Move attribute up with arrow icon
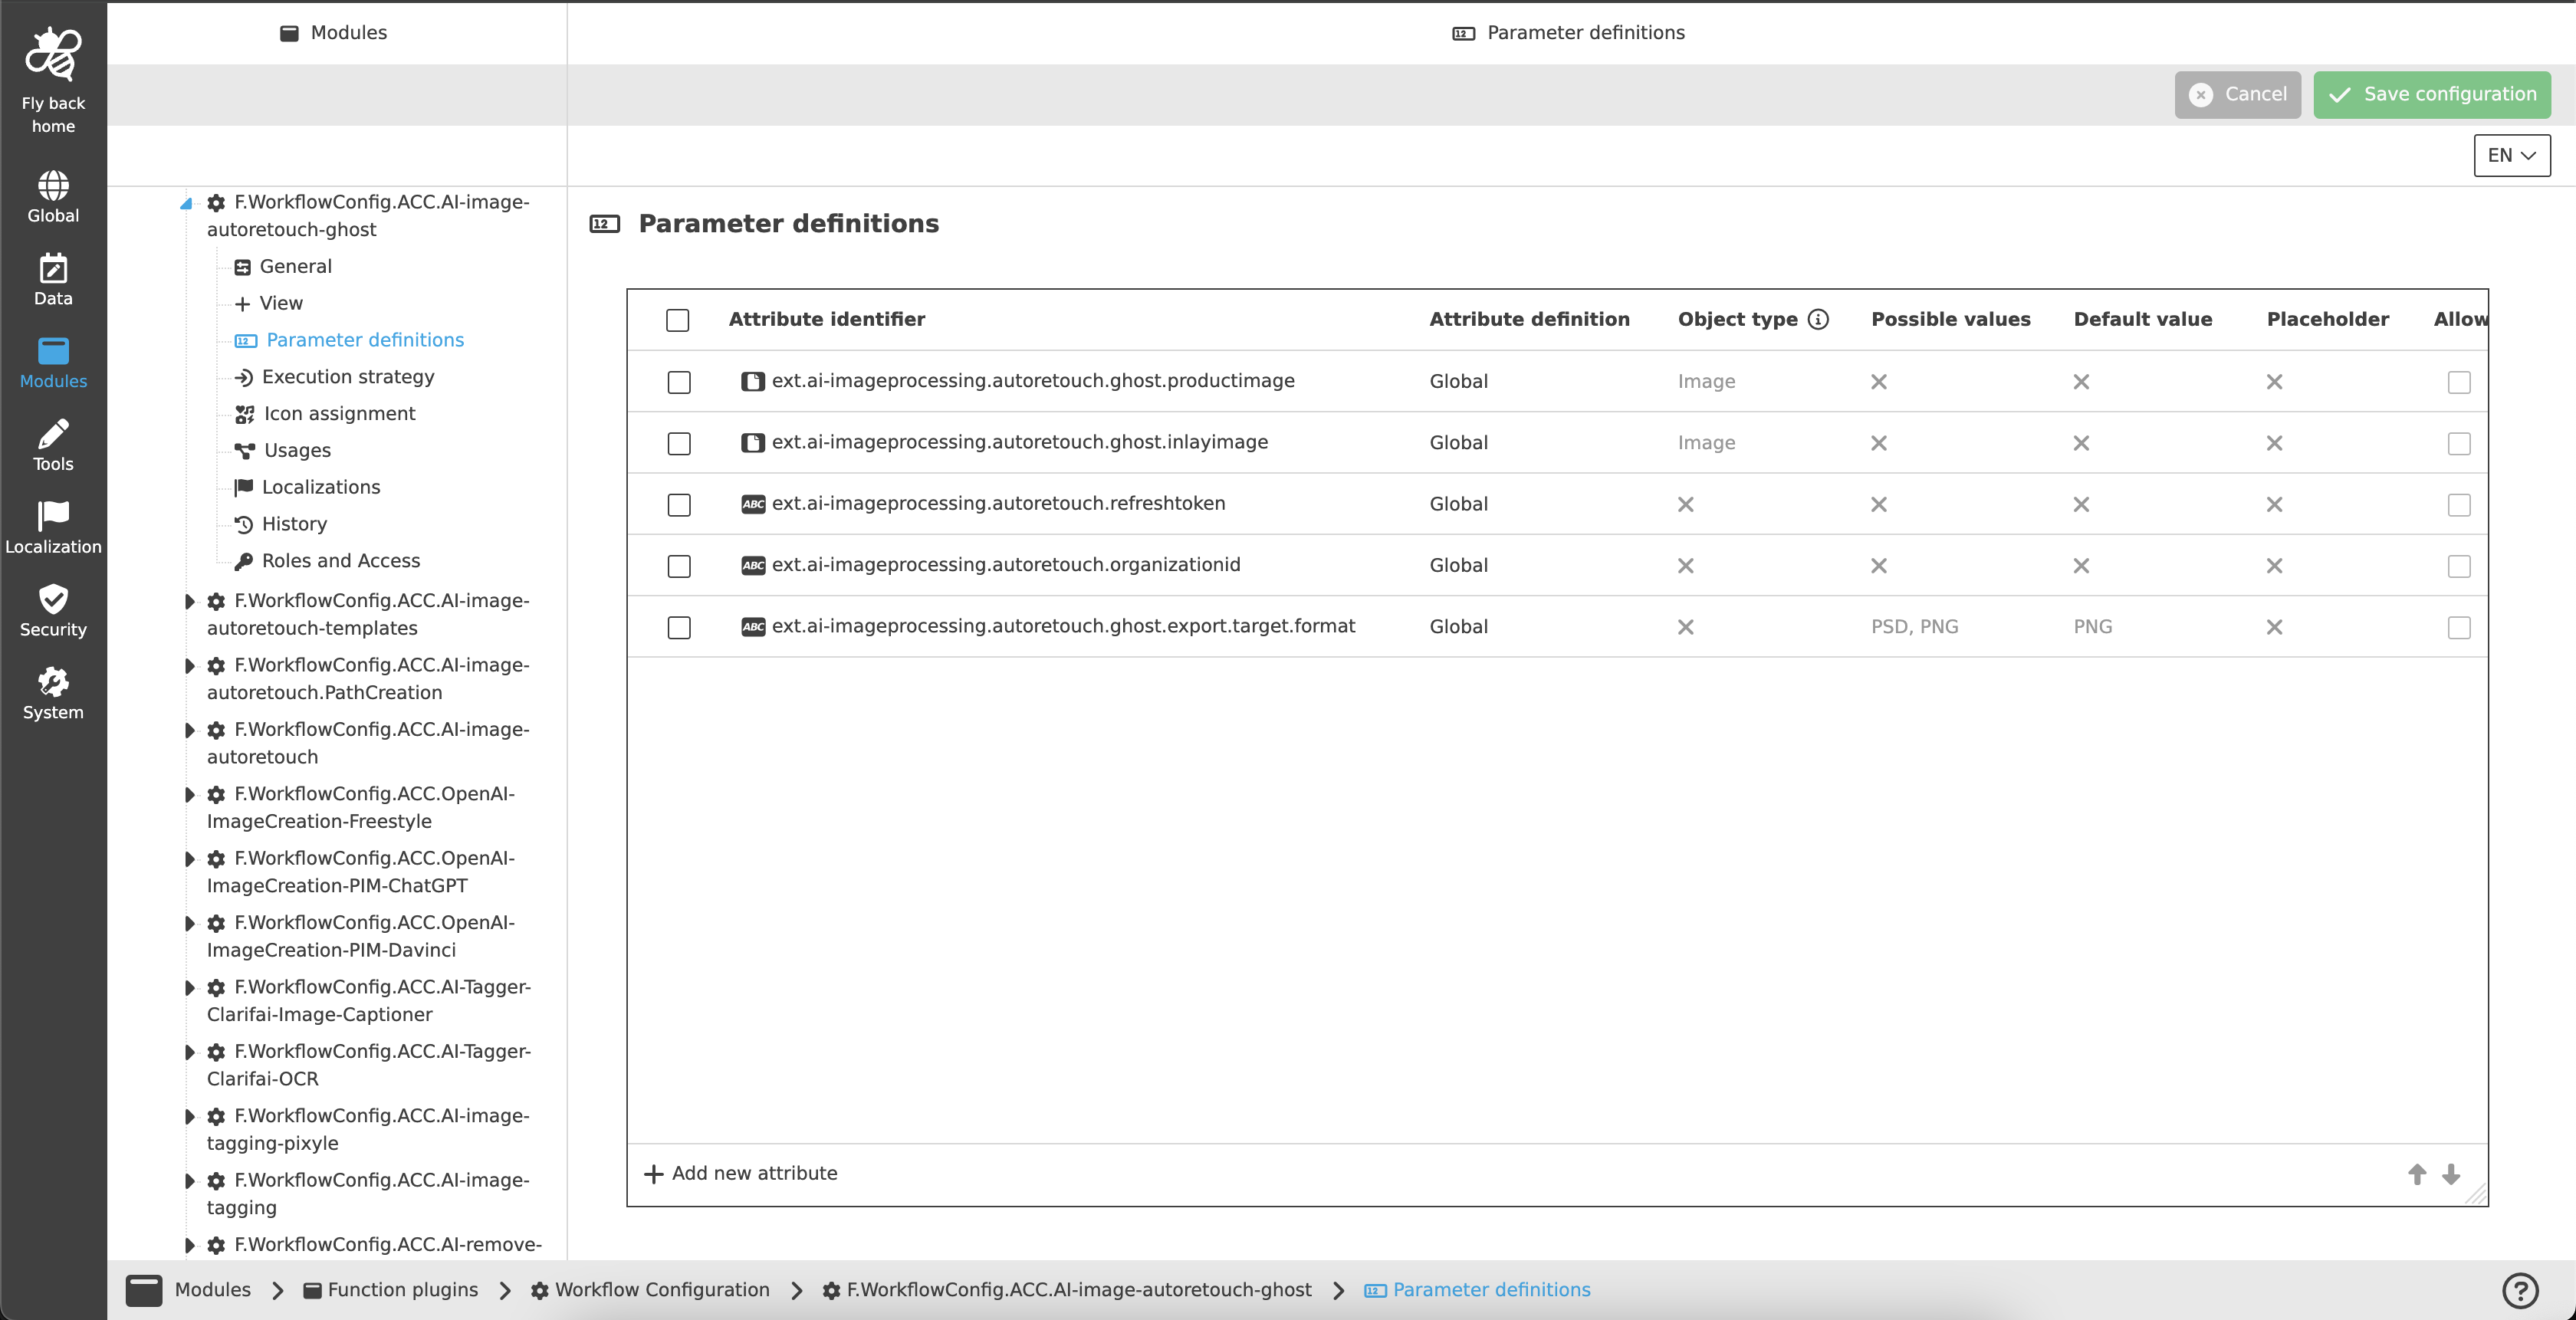The width and height of the screenshot is (2576, 1320). pos(2416,1174)
